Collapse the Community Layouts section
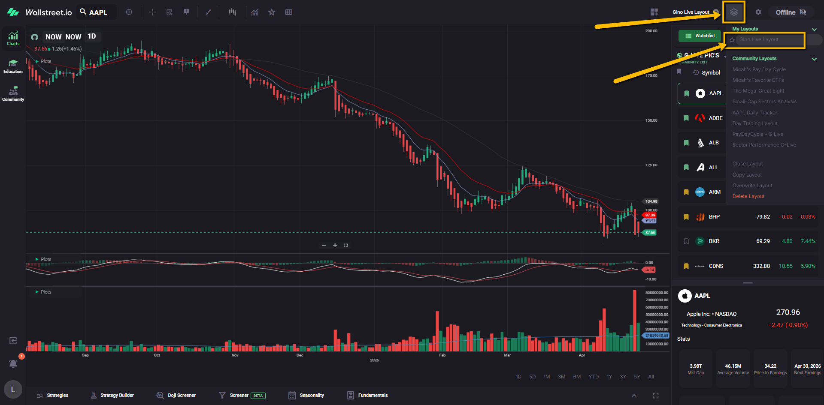Screen dimensions: 824x405 814,59
